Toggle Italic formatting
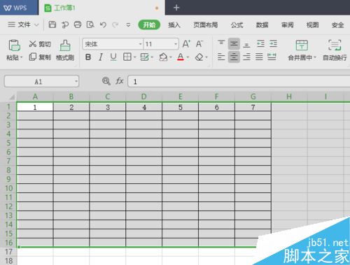350x265 pixels. 101,57
